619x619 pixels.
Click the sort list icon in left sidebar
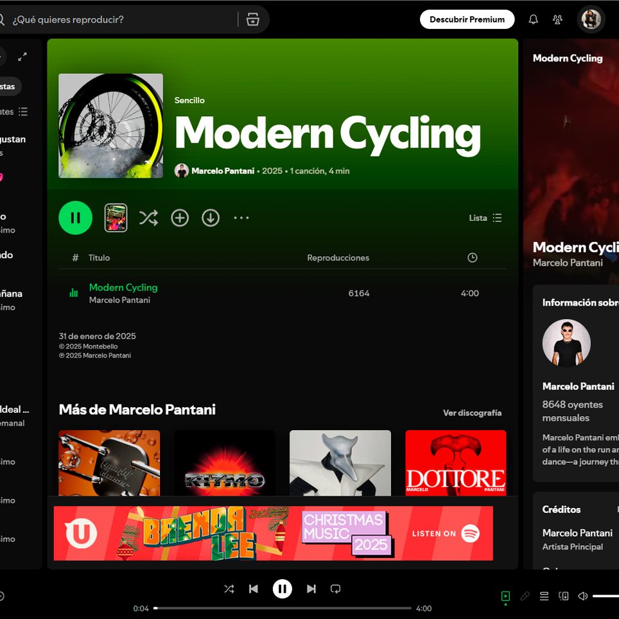23,112
